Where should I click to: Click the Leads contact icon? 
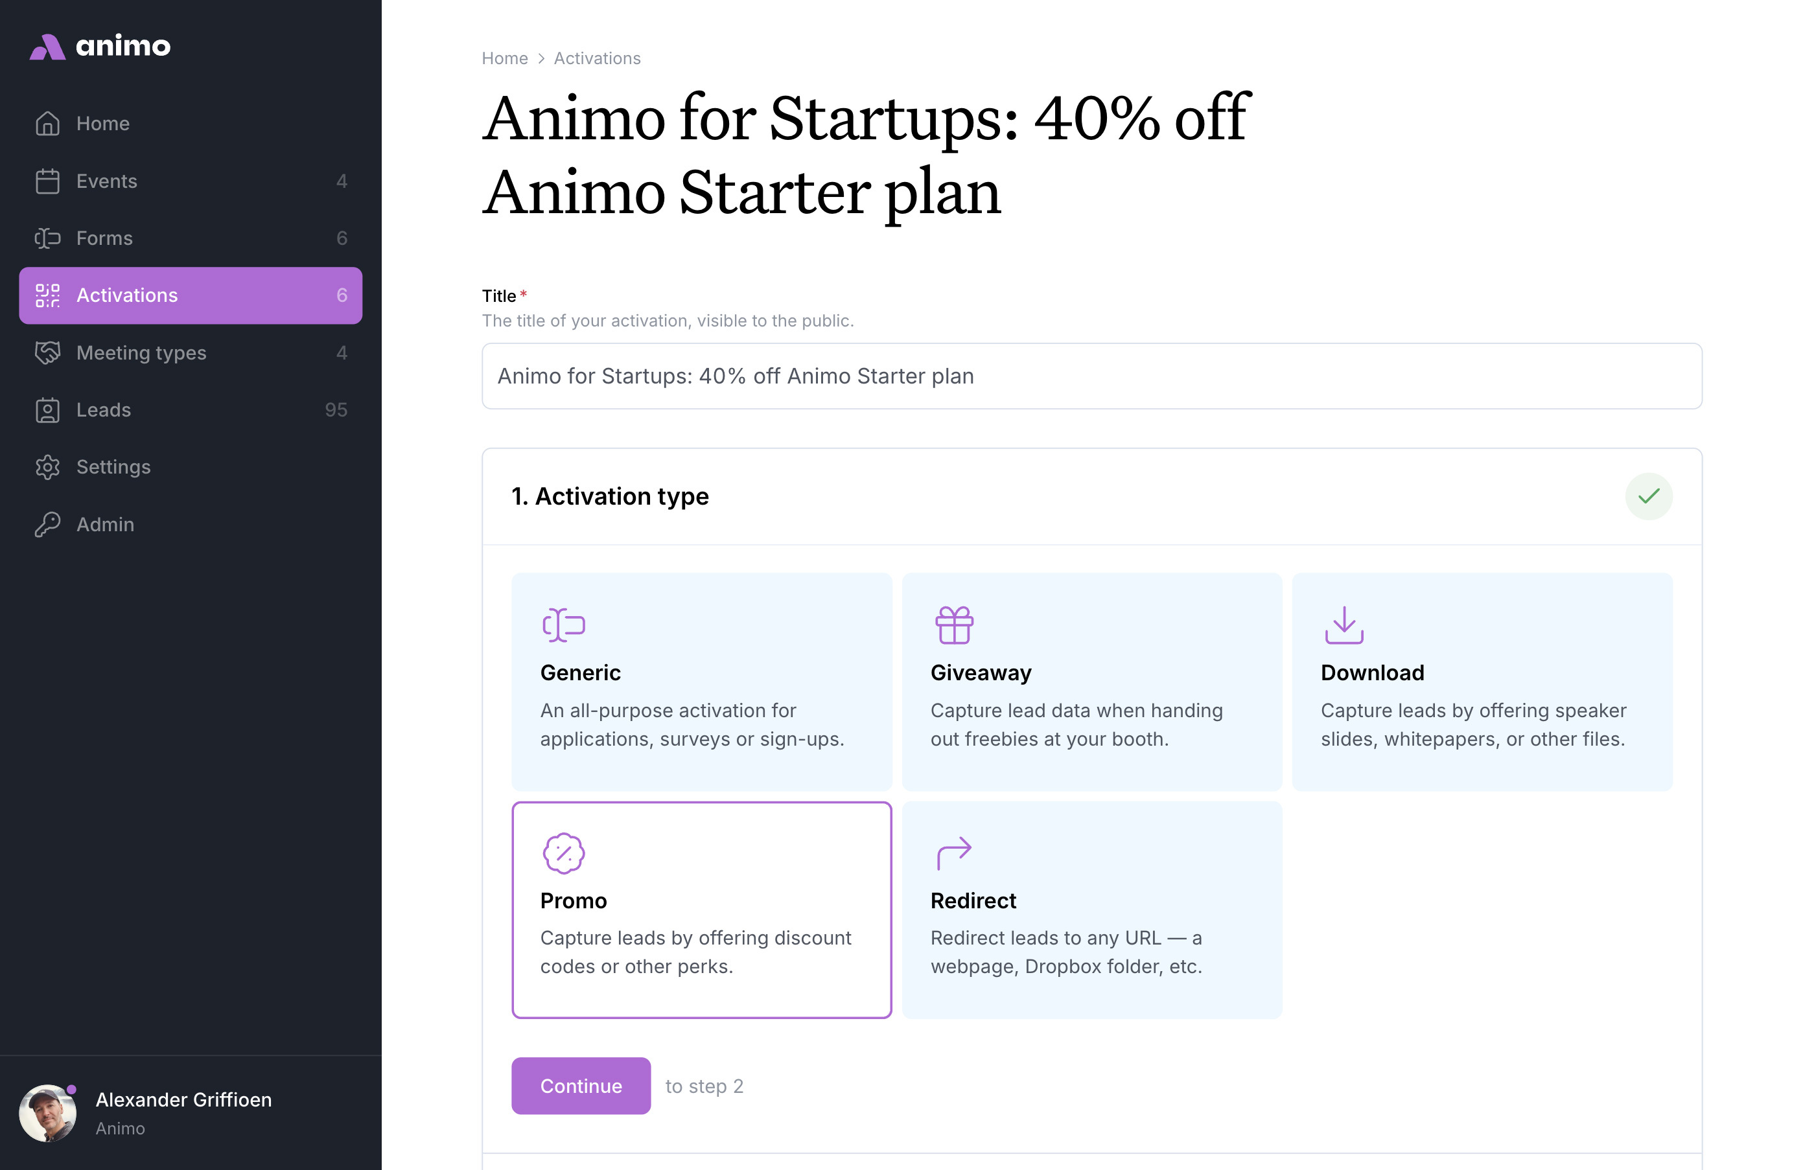tap(47, 409)
